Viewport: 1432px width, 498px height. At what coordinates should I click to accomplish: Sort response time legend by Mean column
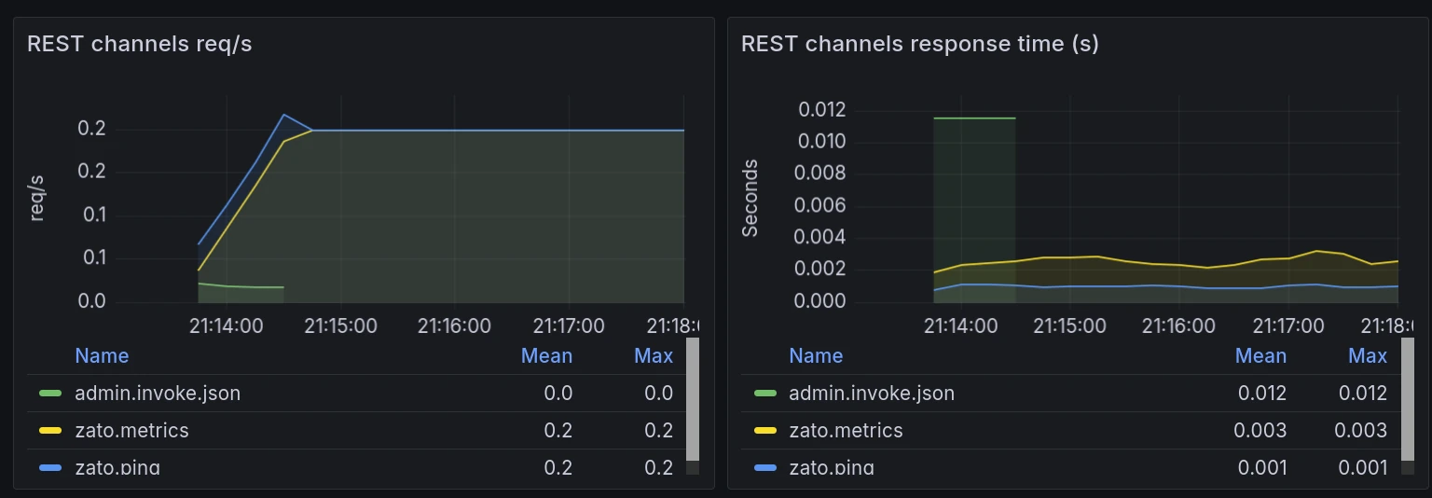click(x=1260, y=355)
